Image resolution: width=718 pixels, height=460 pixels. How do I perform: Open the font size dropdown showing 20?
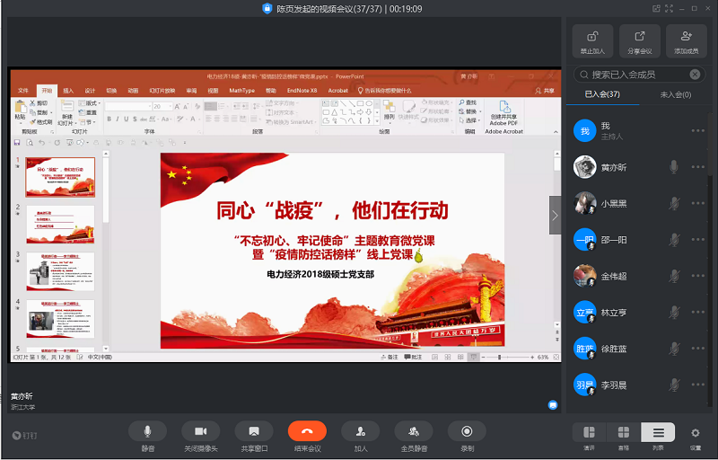coord(171,106)
